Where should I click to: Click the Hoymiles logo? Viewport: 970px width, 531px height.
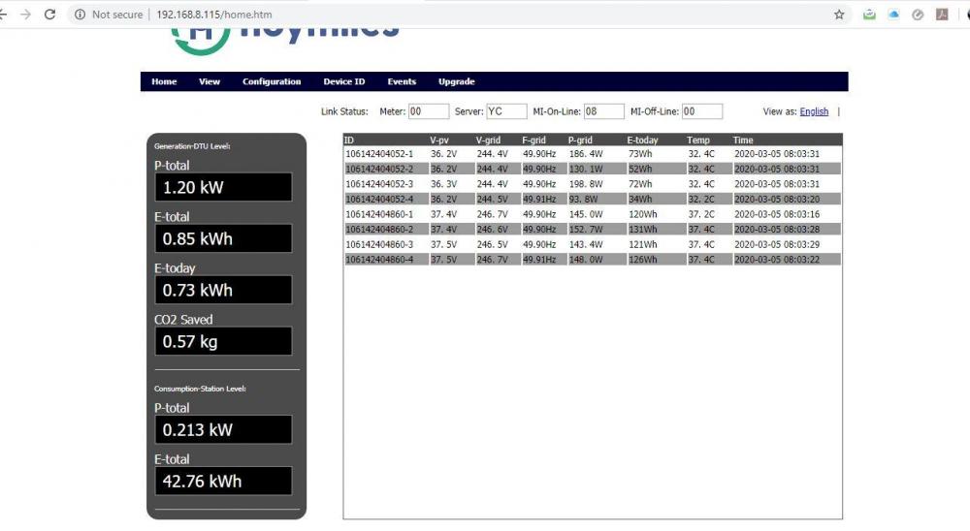coord(285,40)
